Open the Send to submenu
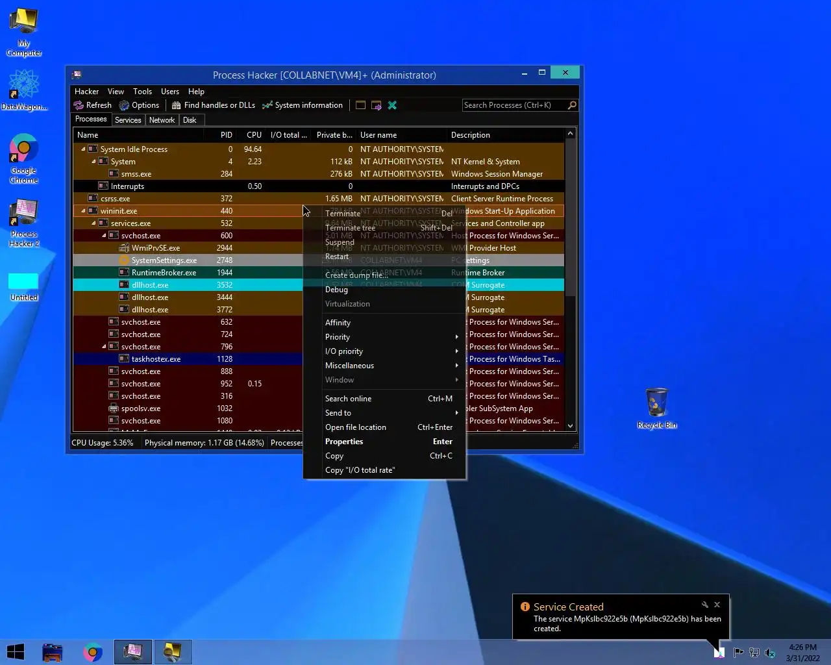 click(x=384, y=413)
